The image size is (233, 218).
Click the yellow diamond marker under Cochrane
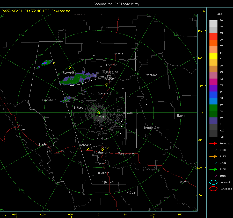click(x=89, y=150)
